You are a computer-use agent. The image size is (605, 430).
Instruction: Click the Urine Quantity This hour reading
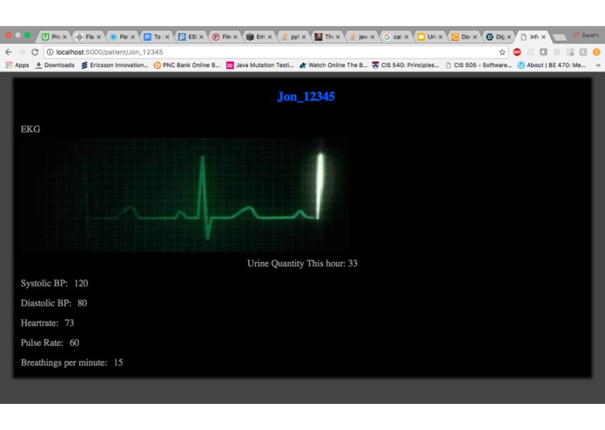(302, 264)
